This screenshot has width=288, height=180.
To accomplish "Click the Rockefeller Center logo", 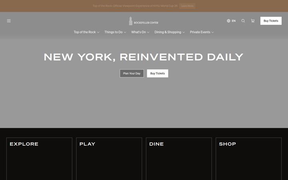I will click(144, 21).
